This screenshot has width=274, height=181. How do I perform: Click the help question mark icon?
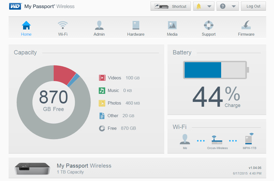coord(222,6)
